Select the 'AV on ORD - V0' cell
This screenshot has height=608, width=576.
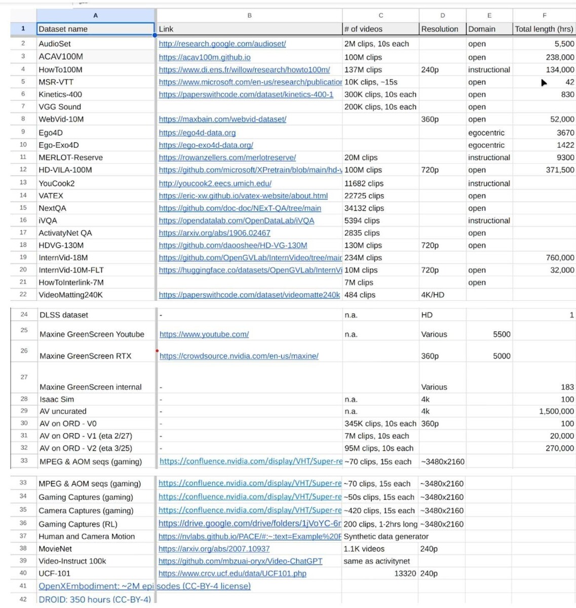click(96, 424)
